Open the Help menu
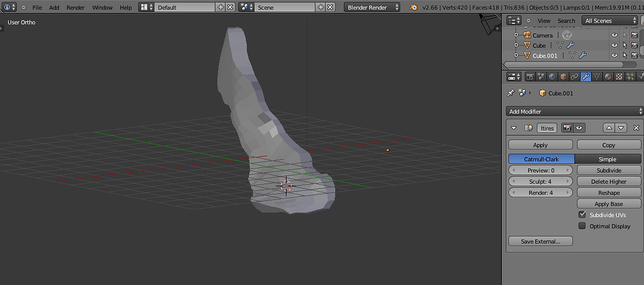Screen dimensions: 644x285 click(x=126, y=8)
